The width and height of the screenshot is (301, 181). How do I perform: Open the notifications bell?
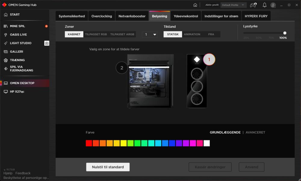[265, 5]
